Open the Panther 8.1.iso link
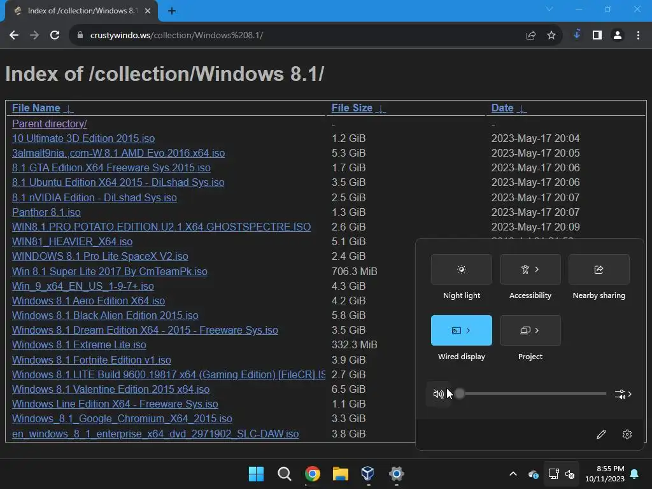This screenshot has height=489, width=652. pos(46,212)
